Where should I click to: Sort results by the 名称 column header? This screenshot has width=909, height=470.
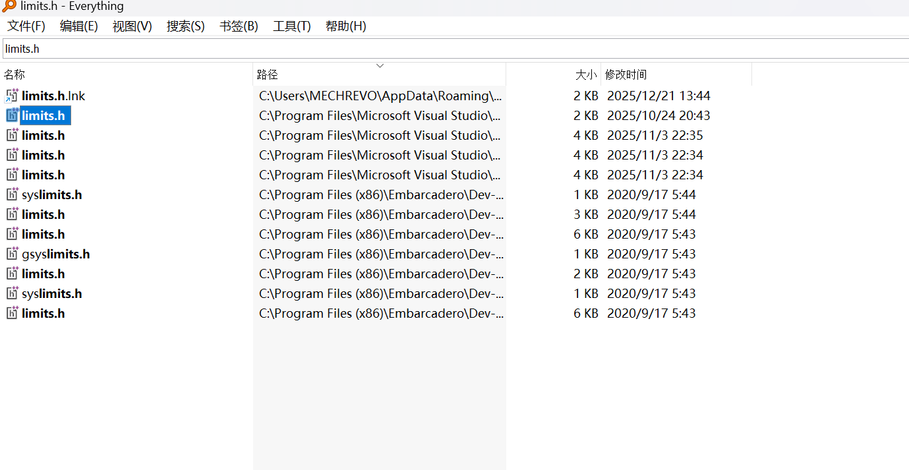tap(127, 74)
